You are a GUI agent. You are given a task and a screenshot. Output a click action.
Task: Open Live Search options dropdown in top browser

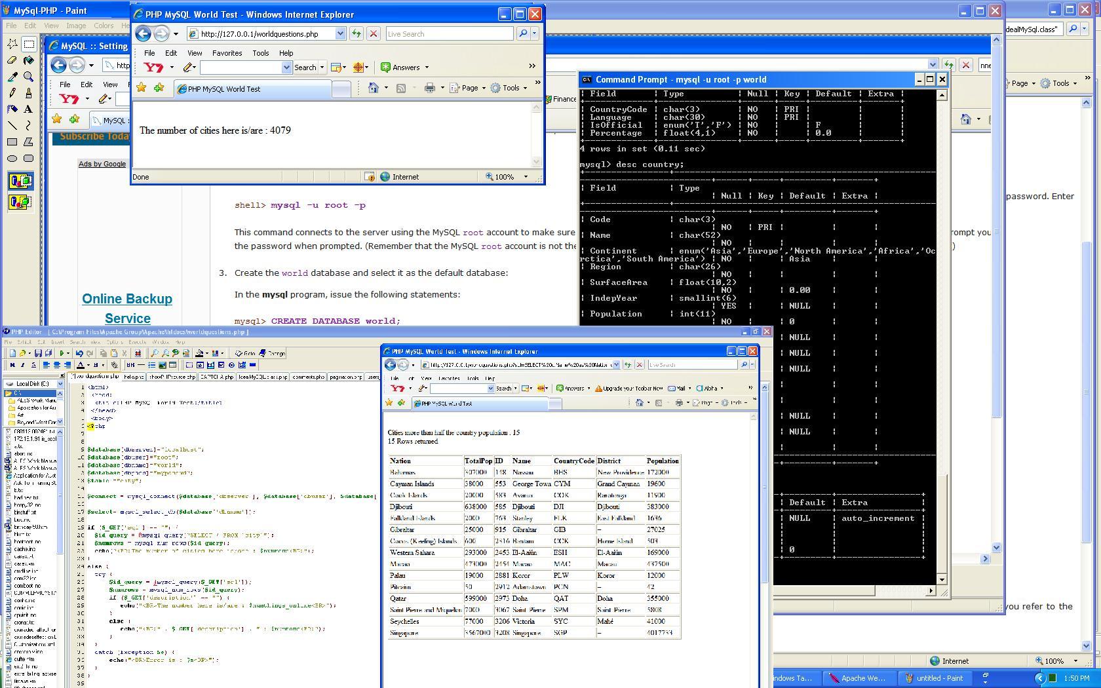pyautogui.click(x=535, y=33)
